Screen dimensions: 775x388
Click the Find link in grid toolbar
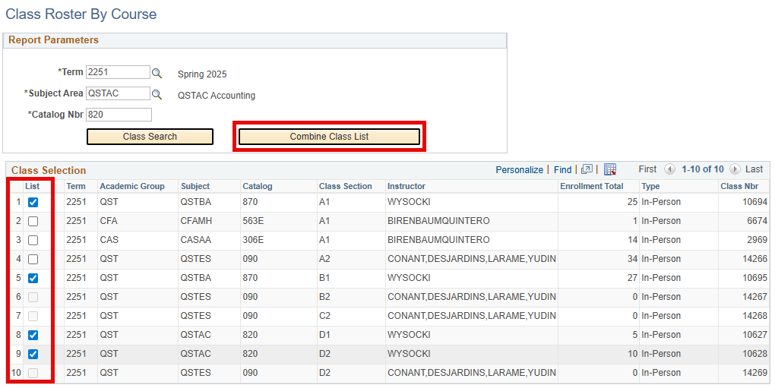pyautogui.click(x=562, y=169)
